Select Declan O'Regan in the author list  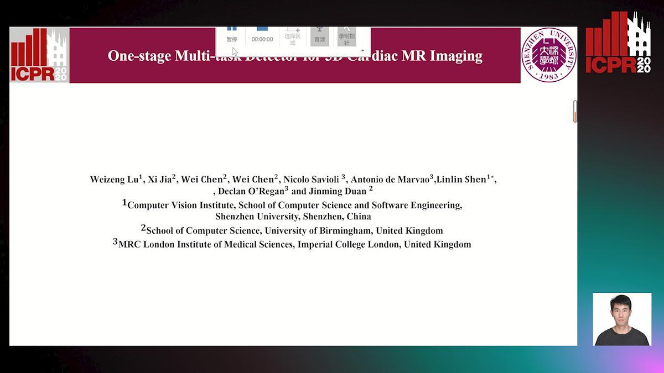pos(250,192)
